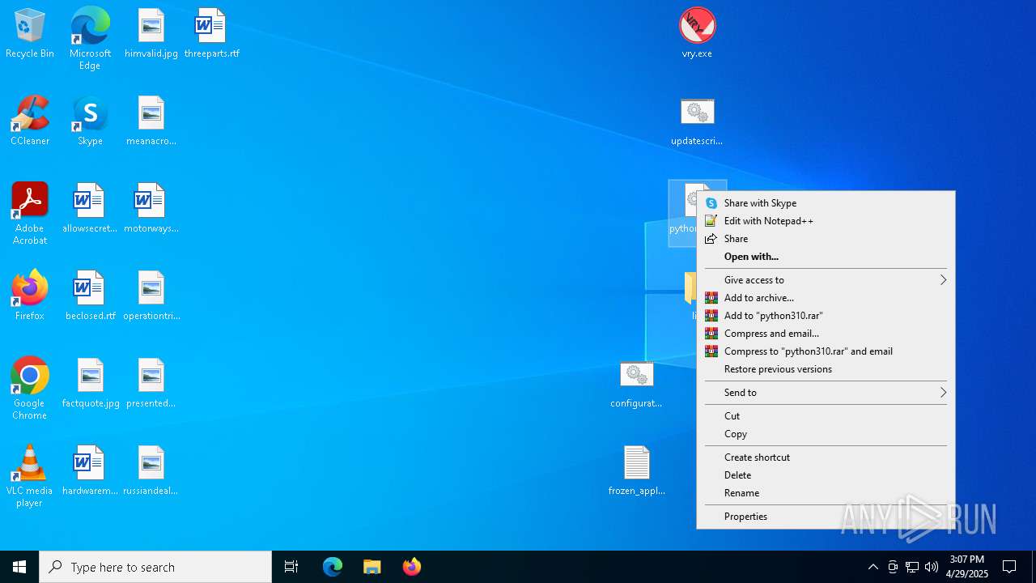The width and height of the screenshot is (1036, 583).
Task: Show hidden system tray icons
Action: point(873,567)
